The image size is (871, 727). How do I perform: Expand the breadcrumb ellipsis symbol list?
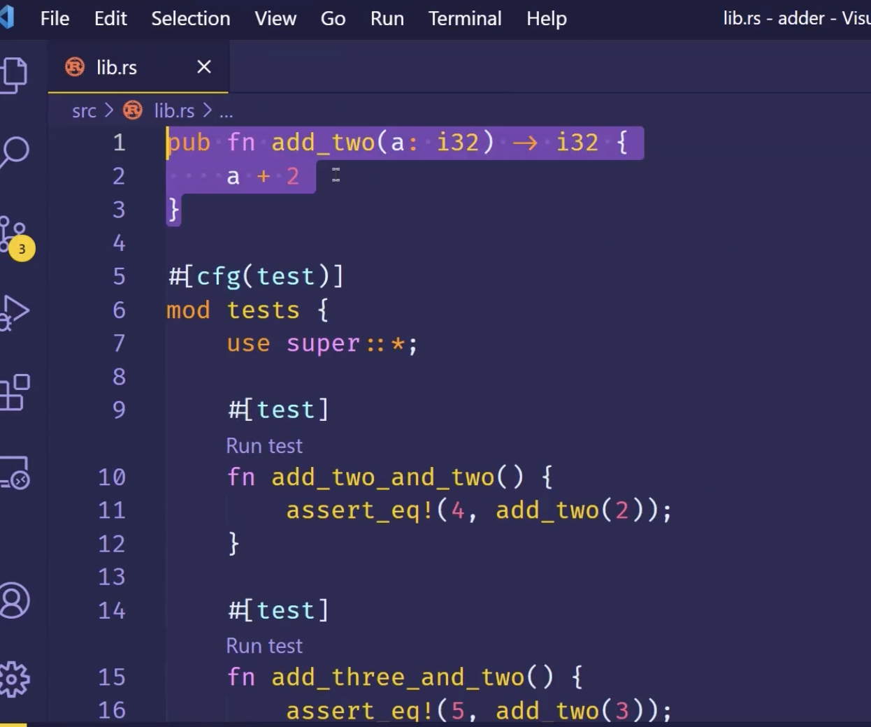(x=226, y=112)
